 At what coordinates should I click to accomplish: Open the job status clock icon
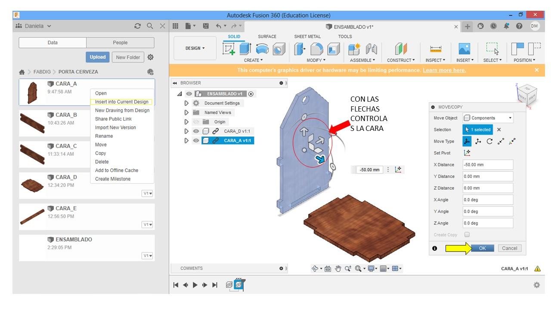click(493, 26)
